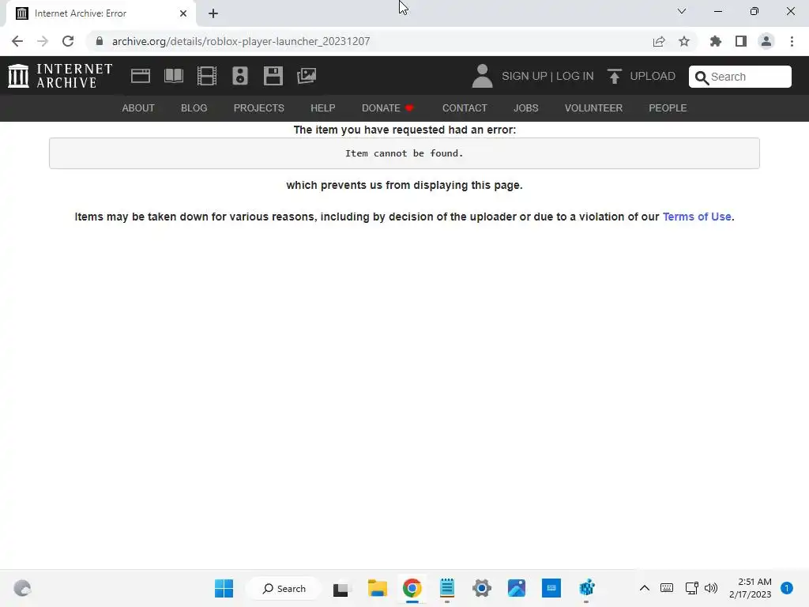Open the Terms of Use link

(697, 217)
